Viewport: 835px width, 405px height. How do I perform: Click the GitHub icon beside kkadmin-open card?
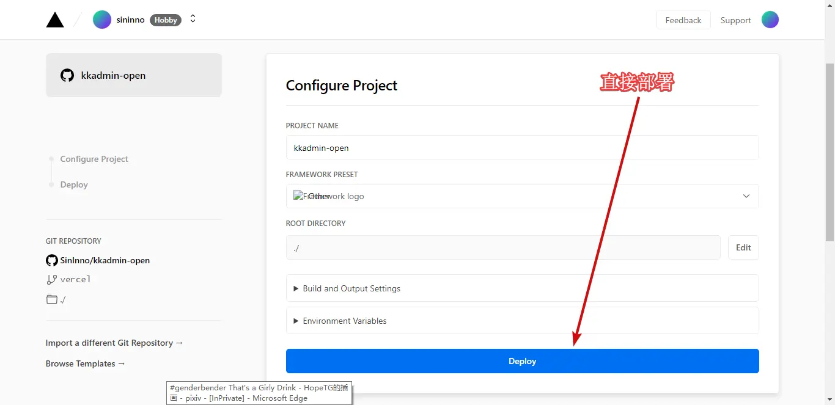[x=67, y=76]
